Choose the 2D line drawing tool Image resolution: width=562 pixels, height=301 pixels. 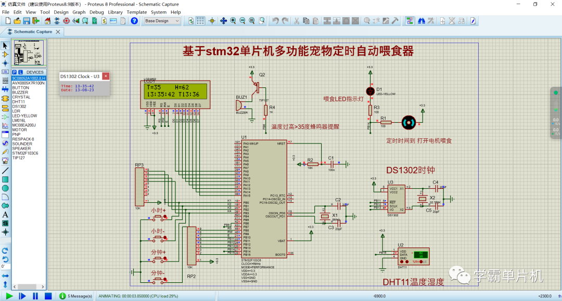5,171
